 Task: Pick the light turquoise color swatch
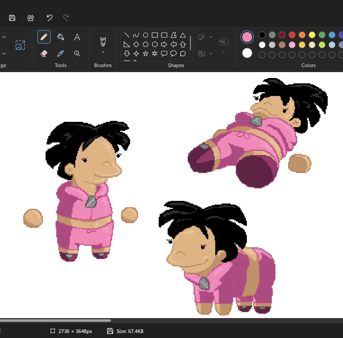(x=332, y=45)
